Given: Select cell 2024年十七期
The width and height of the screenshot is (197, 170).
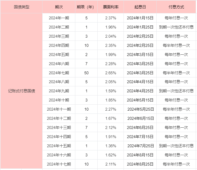Looking at the screenshot, I should click(x=59, y=164).
